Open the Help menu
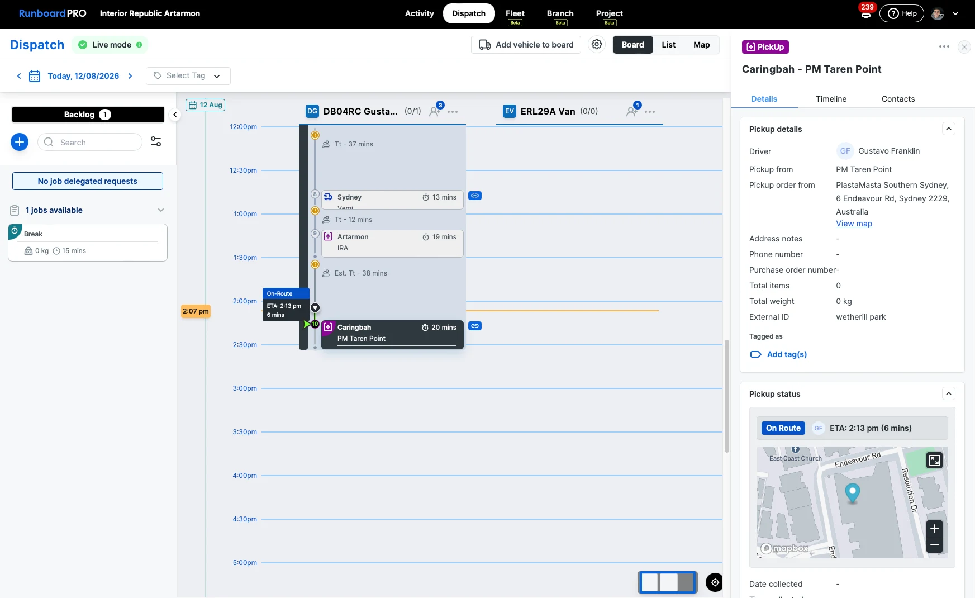Image resolution: width=975 pixels, height=598 pixels. (x=902, y=13)
